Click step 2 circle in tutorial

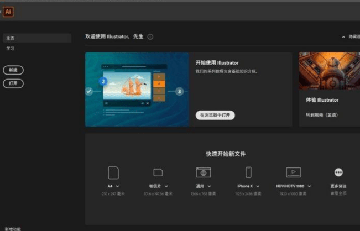(103, 81)
